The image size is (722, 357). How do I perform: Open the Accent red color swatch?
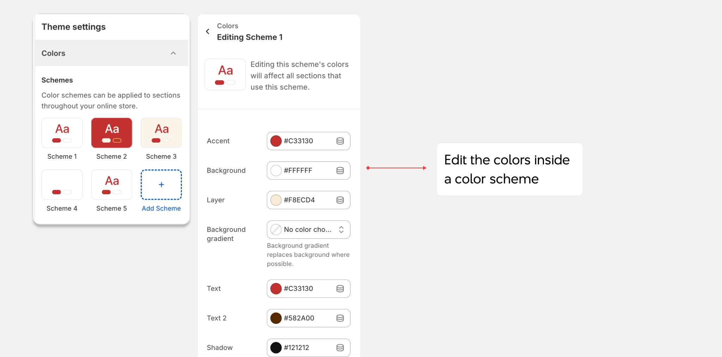(276, 141)
